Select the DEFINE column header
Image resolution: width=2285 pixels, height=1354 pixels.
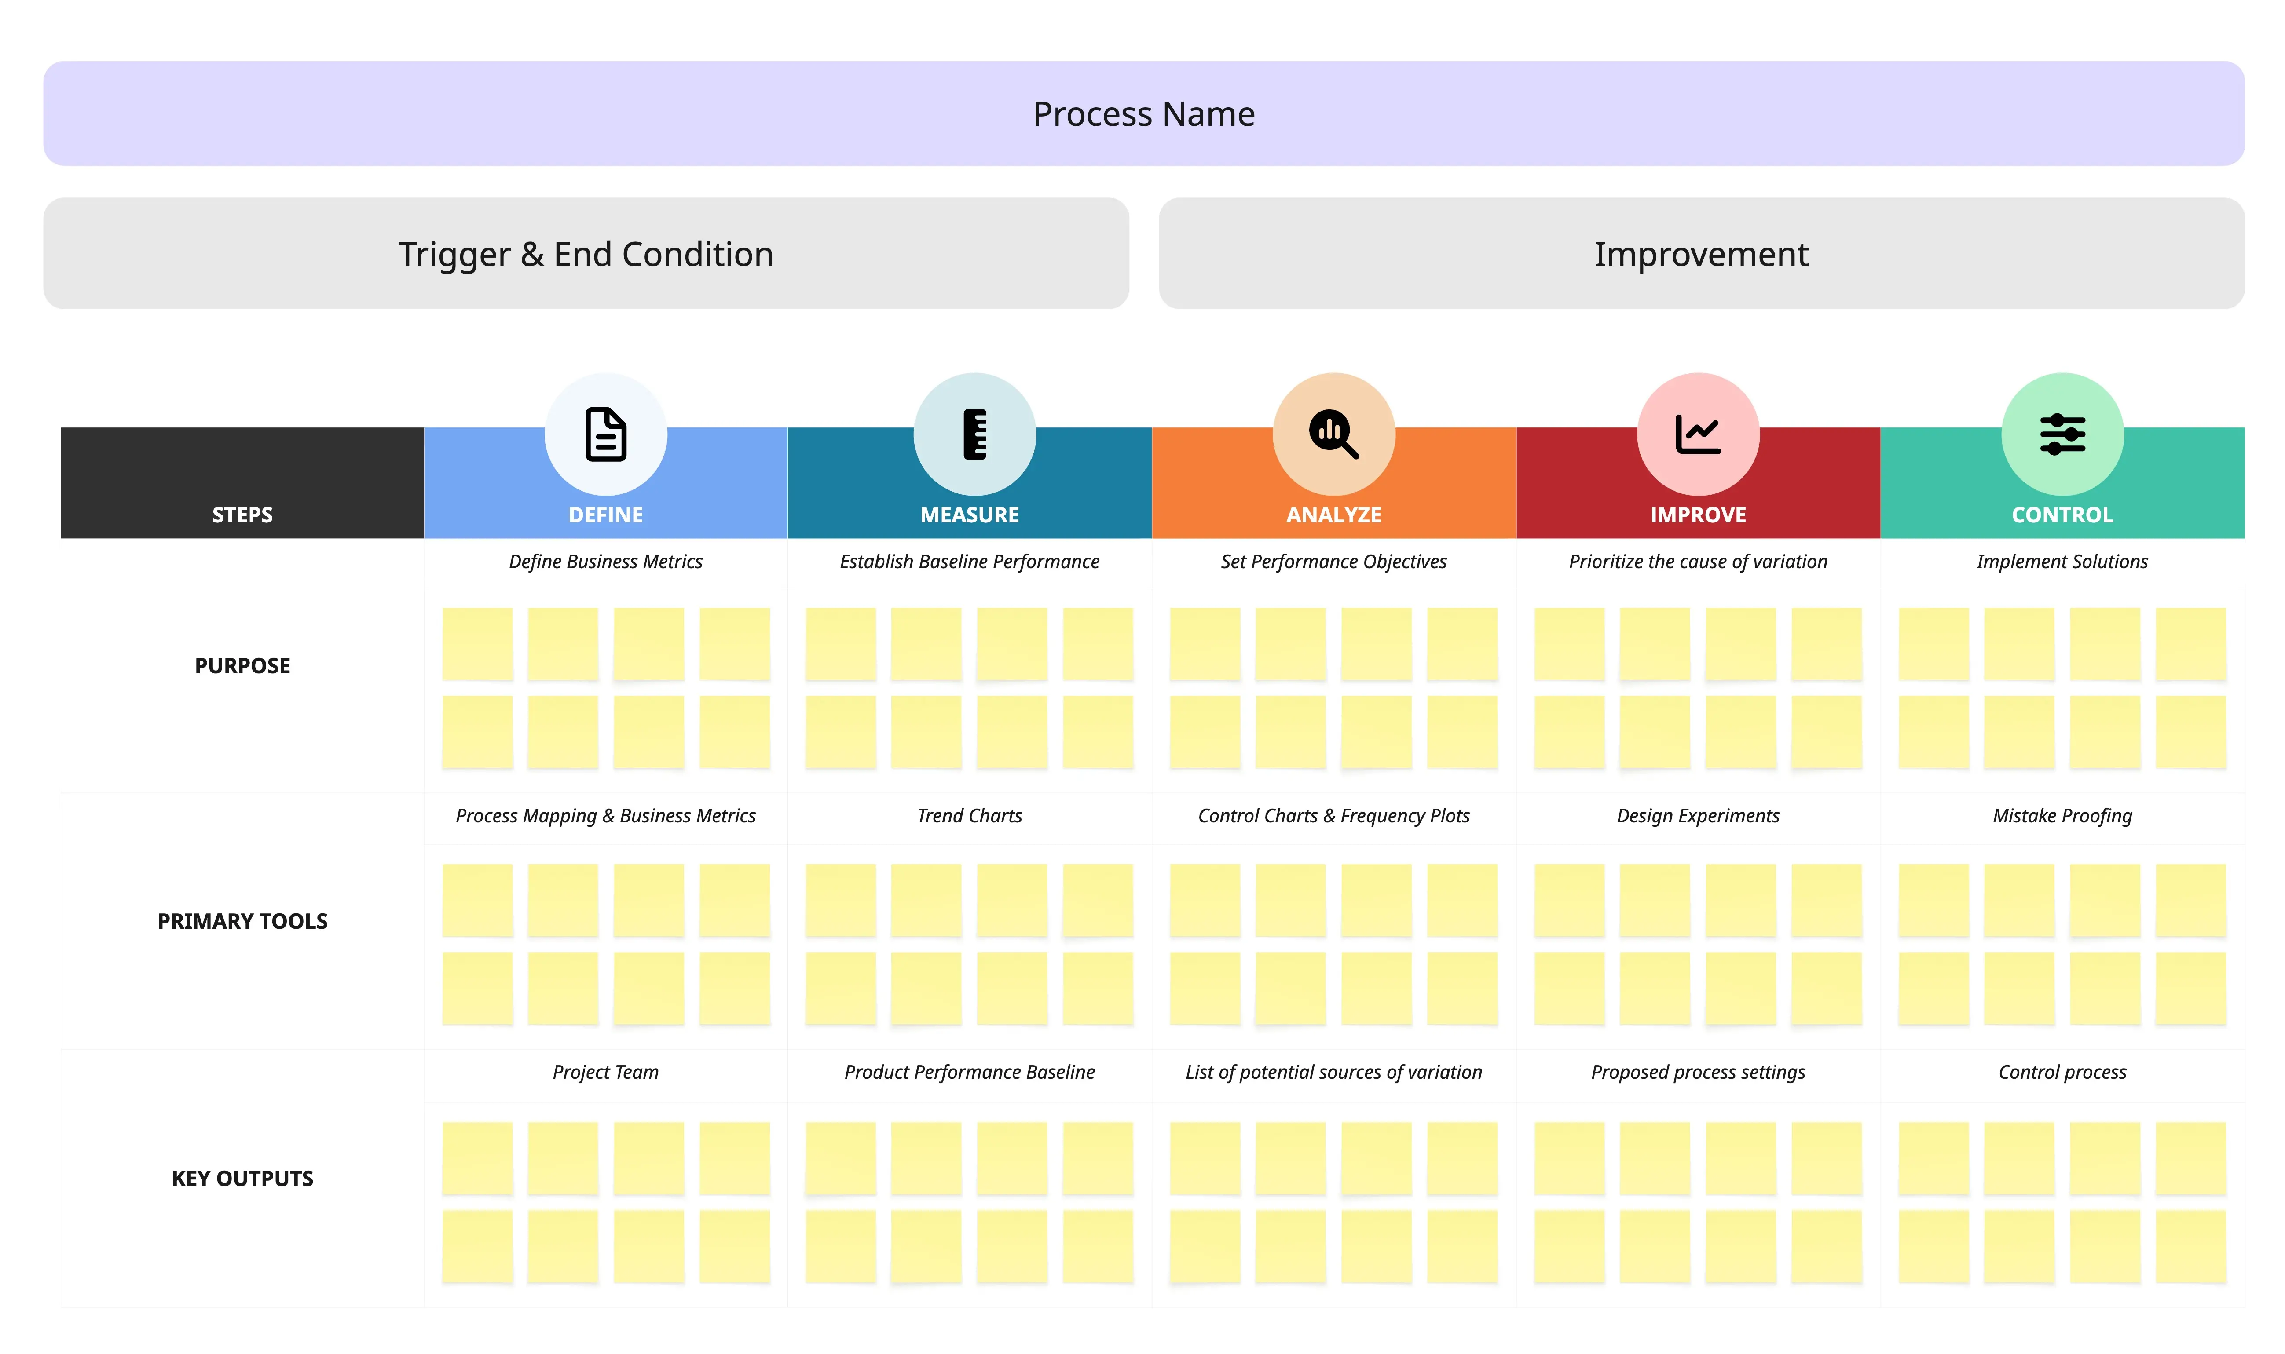point(606,515)
